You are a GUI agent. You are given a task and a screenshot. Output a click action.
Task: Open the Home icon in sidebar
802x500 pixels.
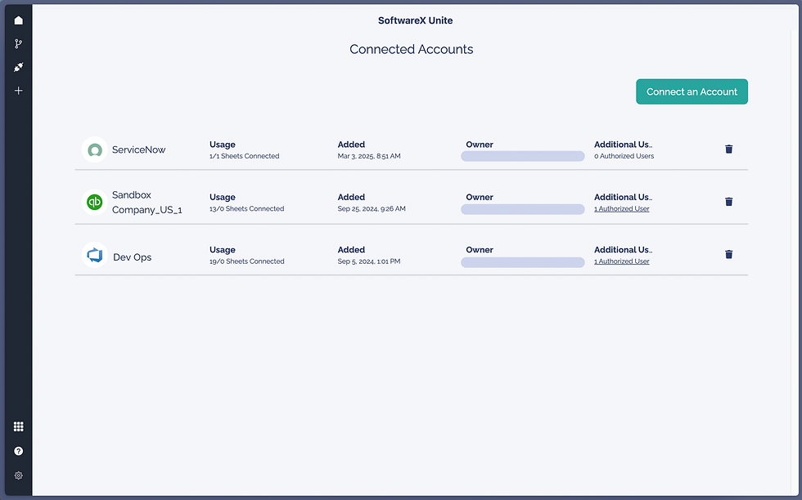point(18,20)
